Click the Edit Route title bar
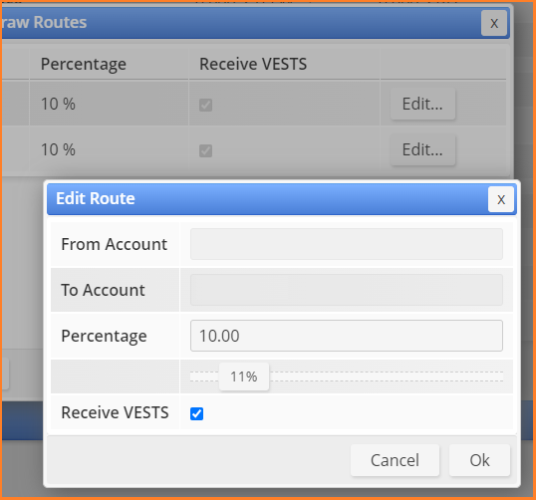Image resolution: width=536 pixels, height=500 pixels. (x=267, y=199)
